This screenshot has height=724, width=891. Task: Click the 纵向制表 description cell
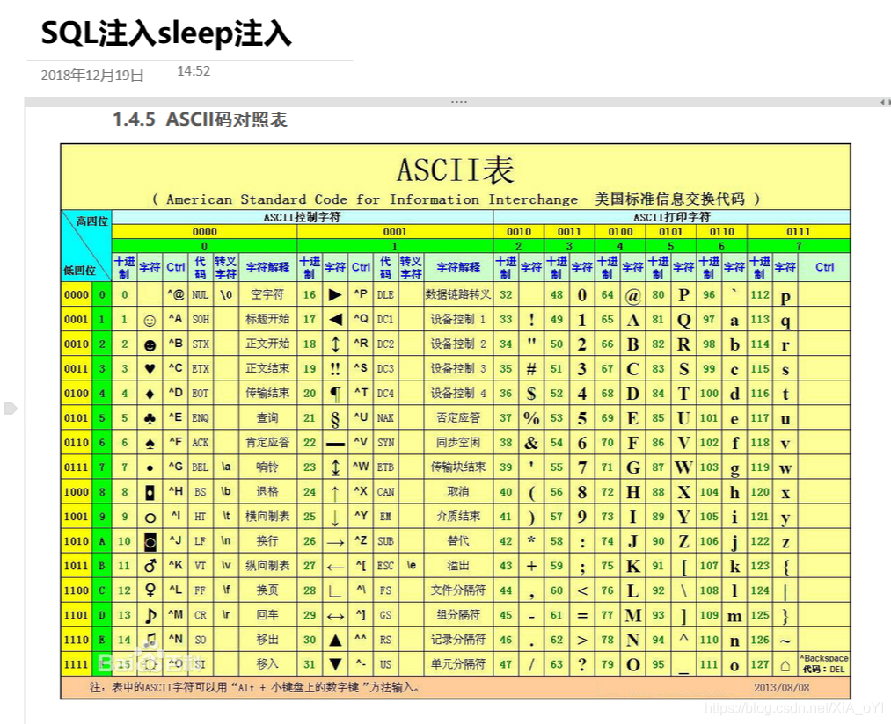tap(267, 566)
